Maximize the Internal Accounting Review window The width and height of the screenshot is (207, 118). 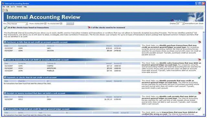click(x=200, y=4)
